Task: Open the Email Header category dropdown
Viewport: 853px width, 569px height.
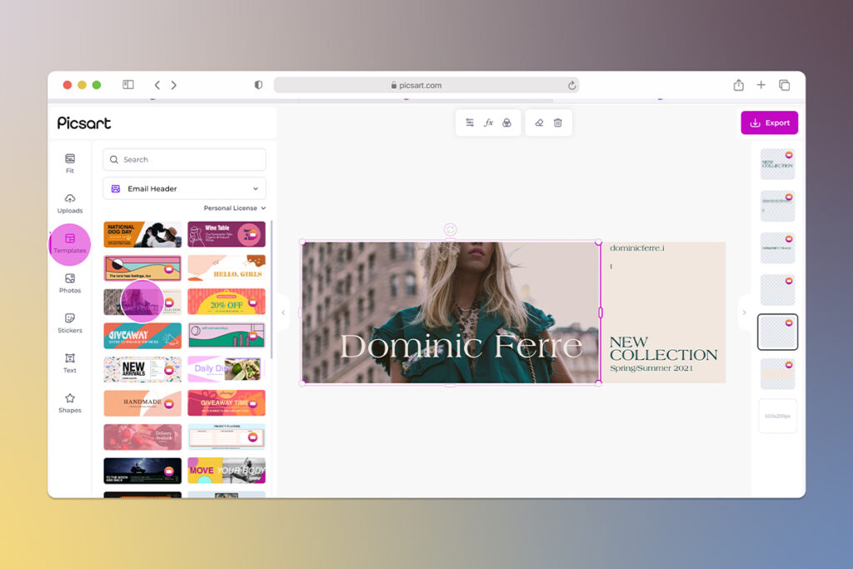Action: point(183,188)
